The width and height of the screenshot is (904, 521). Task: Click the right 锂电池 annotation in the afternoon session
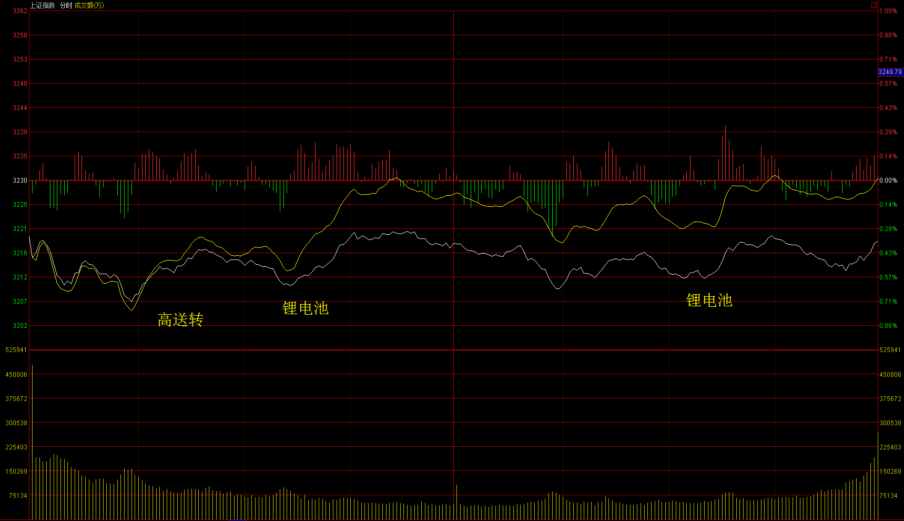pyautogui.click(x=709, y=300)
